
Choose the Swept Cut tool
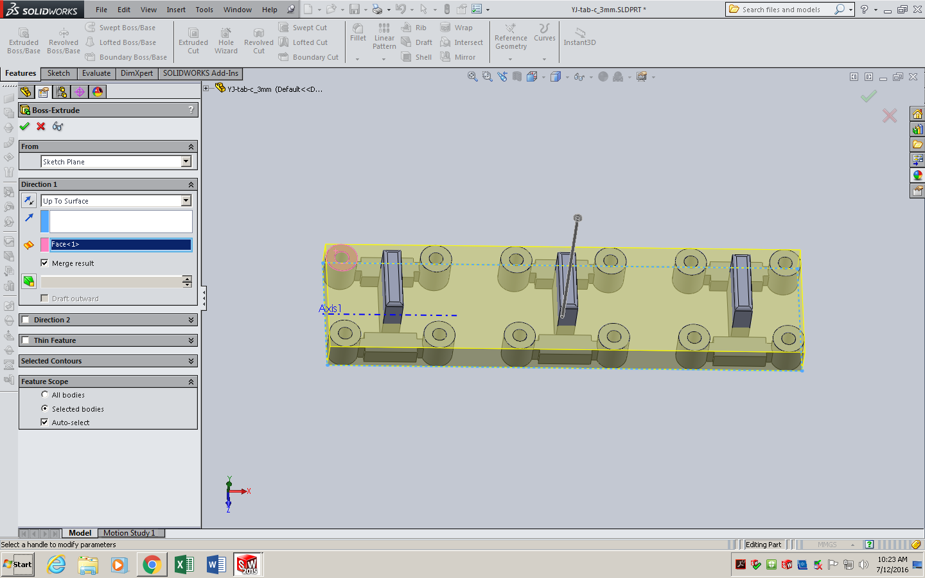303,28
